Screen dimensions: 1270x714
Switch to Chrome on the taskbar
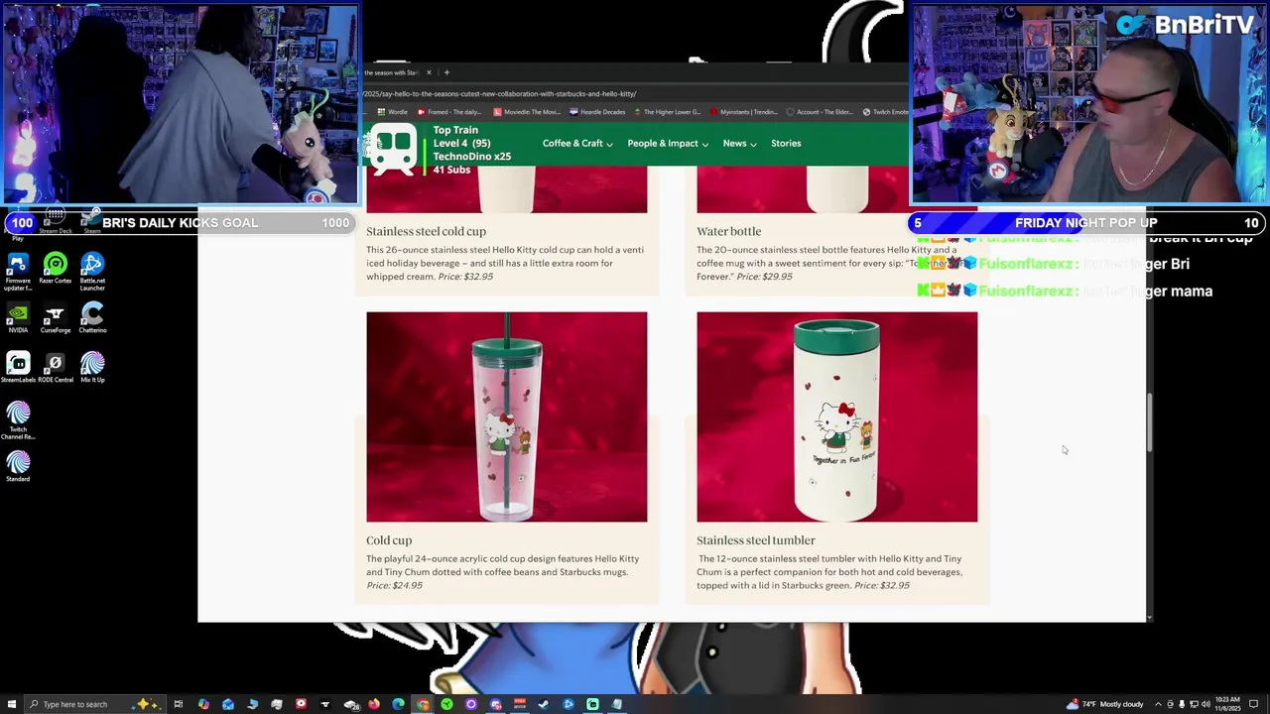tap(423, 704)
